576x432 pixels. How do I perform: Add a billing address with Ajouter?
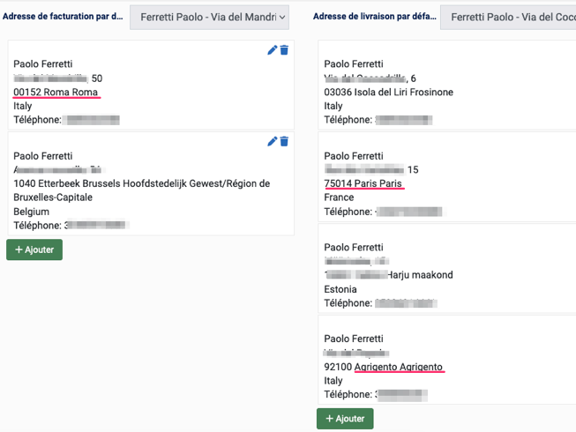coord(34,250)
